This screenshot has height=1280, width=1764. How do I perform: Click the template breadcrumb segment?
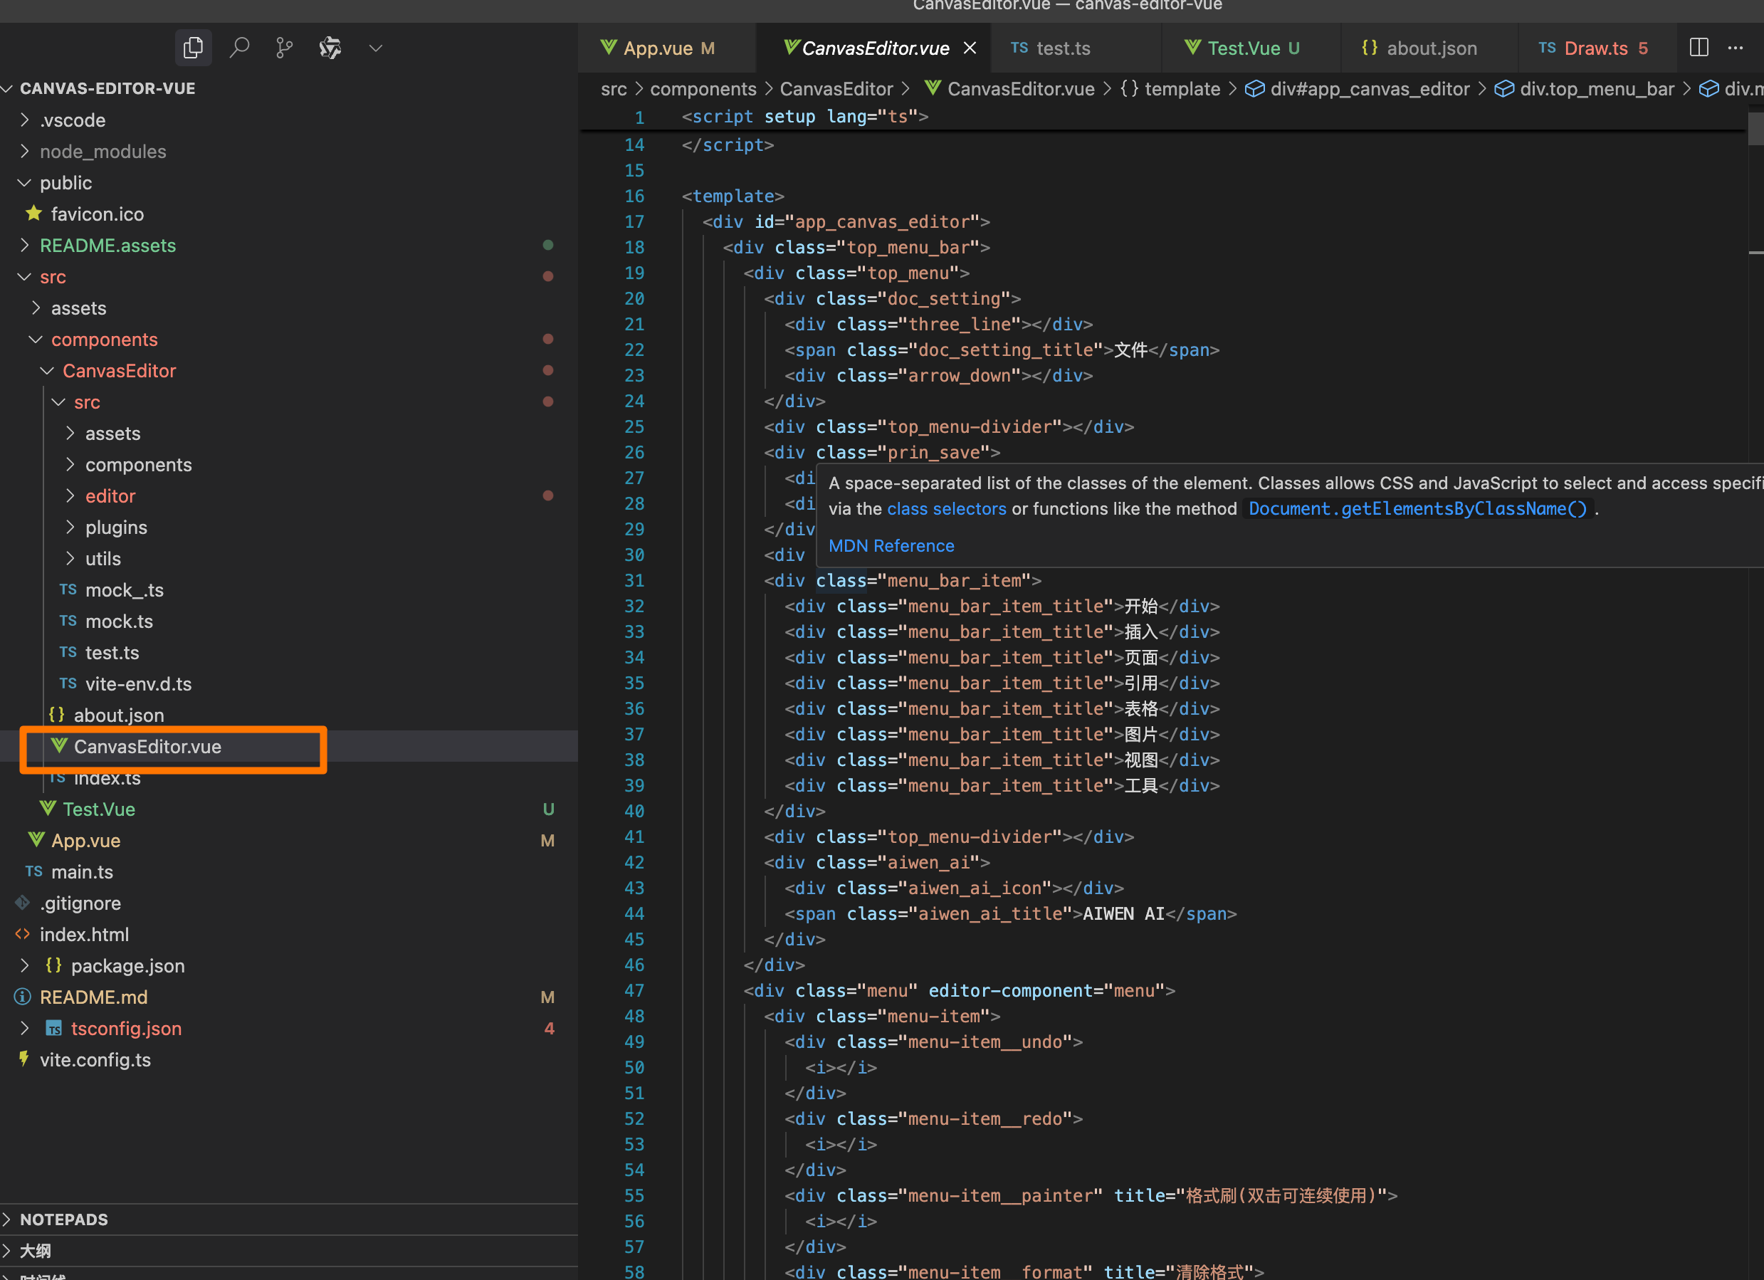pos(1182,90)
